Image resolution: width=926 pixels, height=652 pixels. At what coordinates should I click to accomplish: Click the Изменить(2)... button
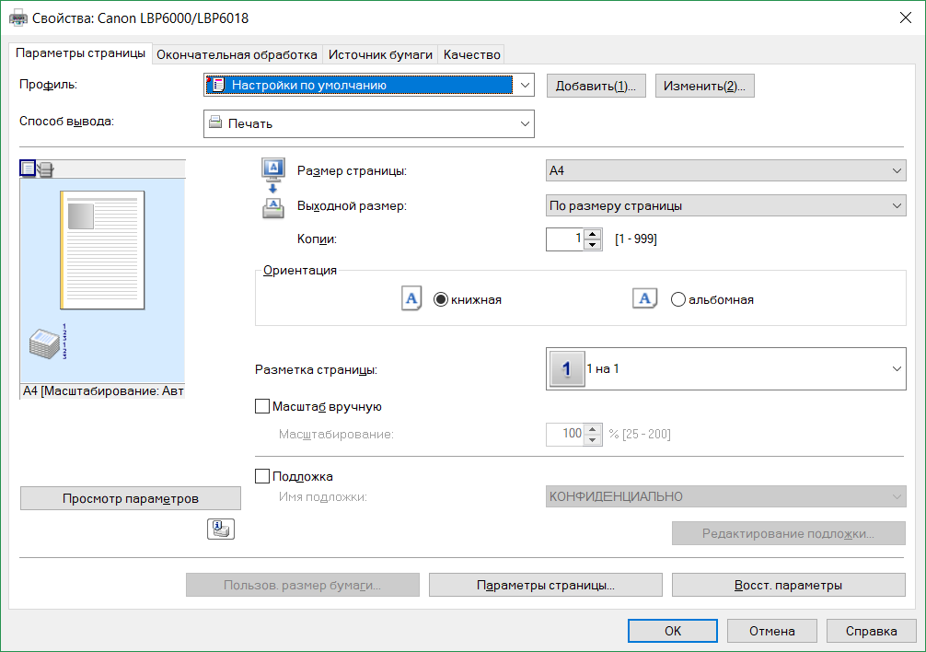pyautogui.click(x=704, y=86)
